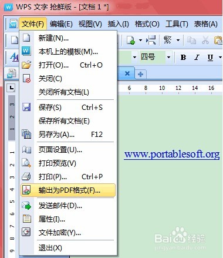Click the New document icon in the File menu

click(x=26, y=38)
